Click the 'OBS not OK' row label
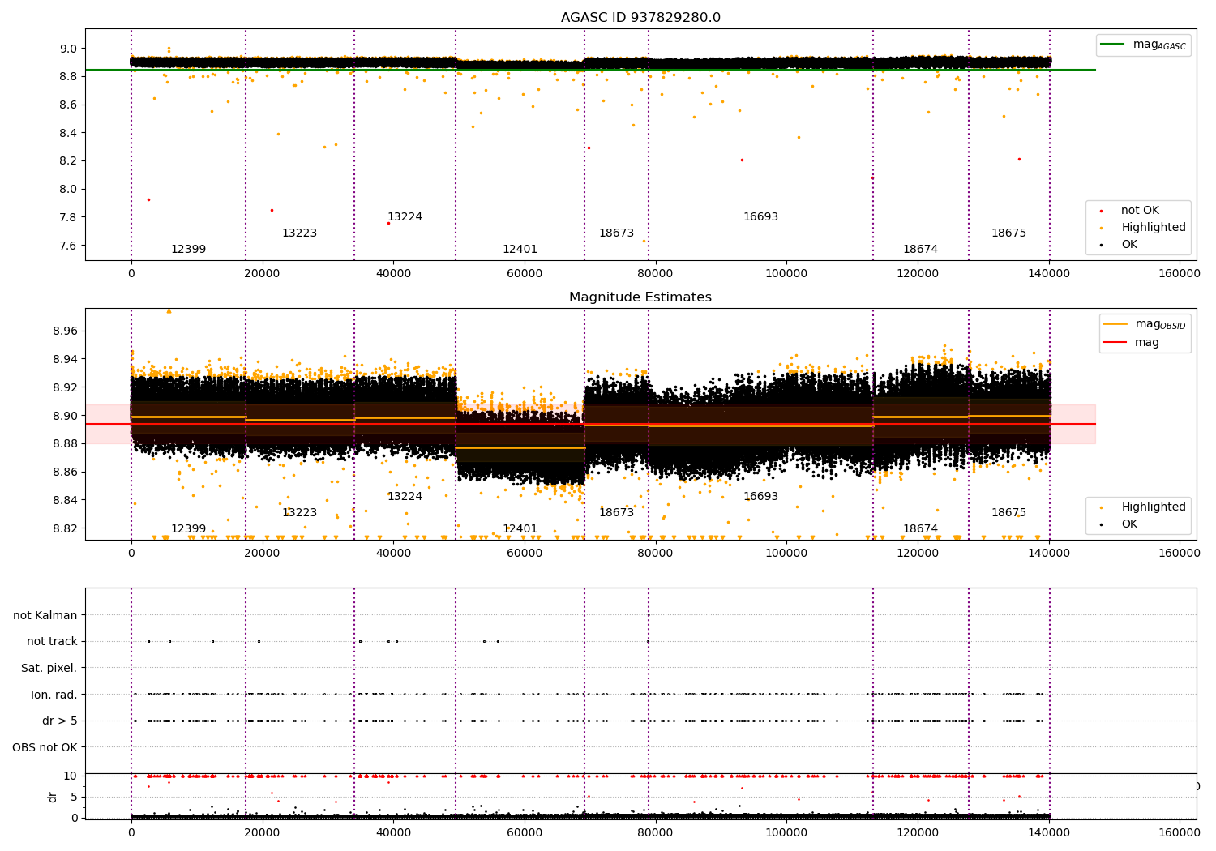The width and height of the screenshot is (1216, 851). [x=45, y=747]
